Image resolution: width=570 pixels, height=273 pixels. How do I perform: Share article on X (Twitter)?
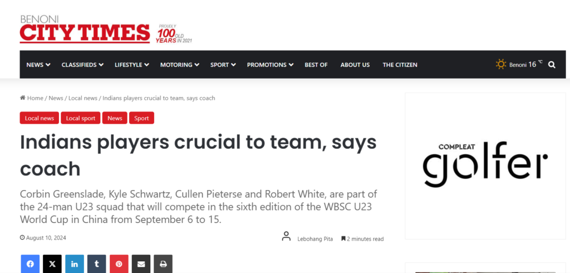pos(52,264)
